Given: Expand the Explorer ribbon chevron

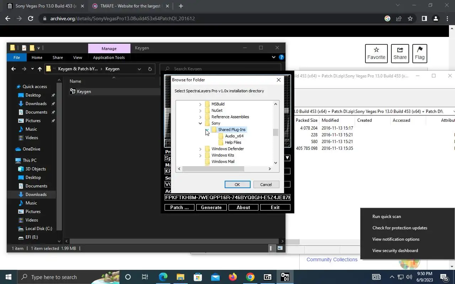Looking at the screenshot, I should (x=274, y=57).
